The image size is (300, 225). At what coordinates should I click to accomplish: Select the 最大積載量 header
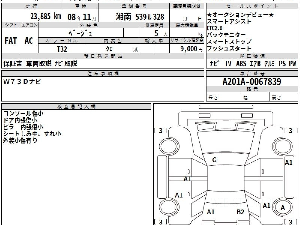point(187,25)
